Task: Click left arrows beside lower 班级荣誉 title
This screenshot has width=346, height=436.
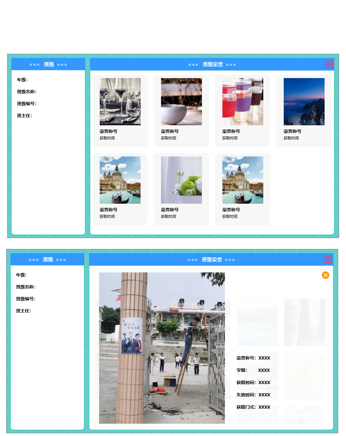Action: click(x=192, y=260)
